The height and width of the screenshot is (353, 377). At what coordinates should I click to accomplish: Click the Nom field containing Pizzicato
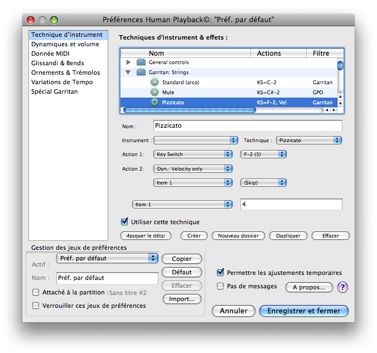pos(247,126)
